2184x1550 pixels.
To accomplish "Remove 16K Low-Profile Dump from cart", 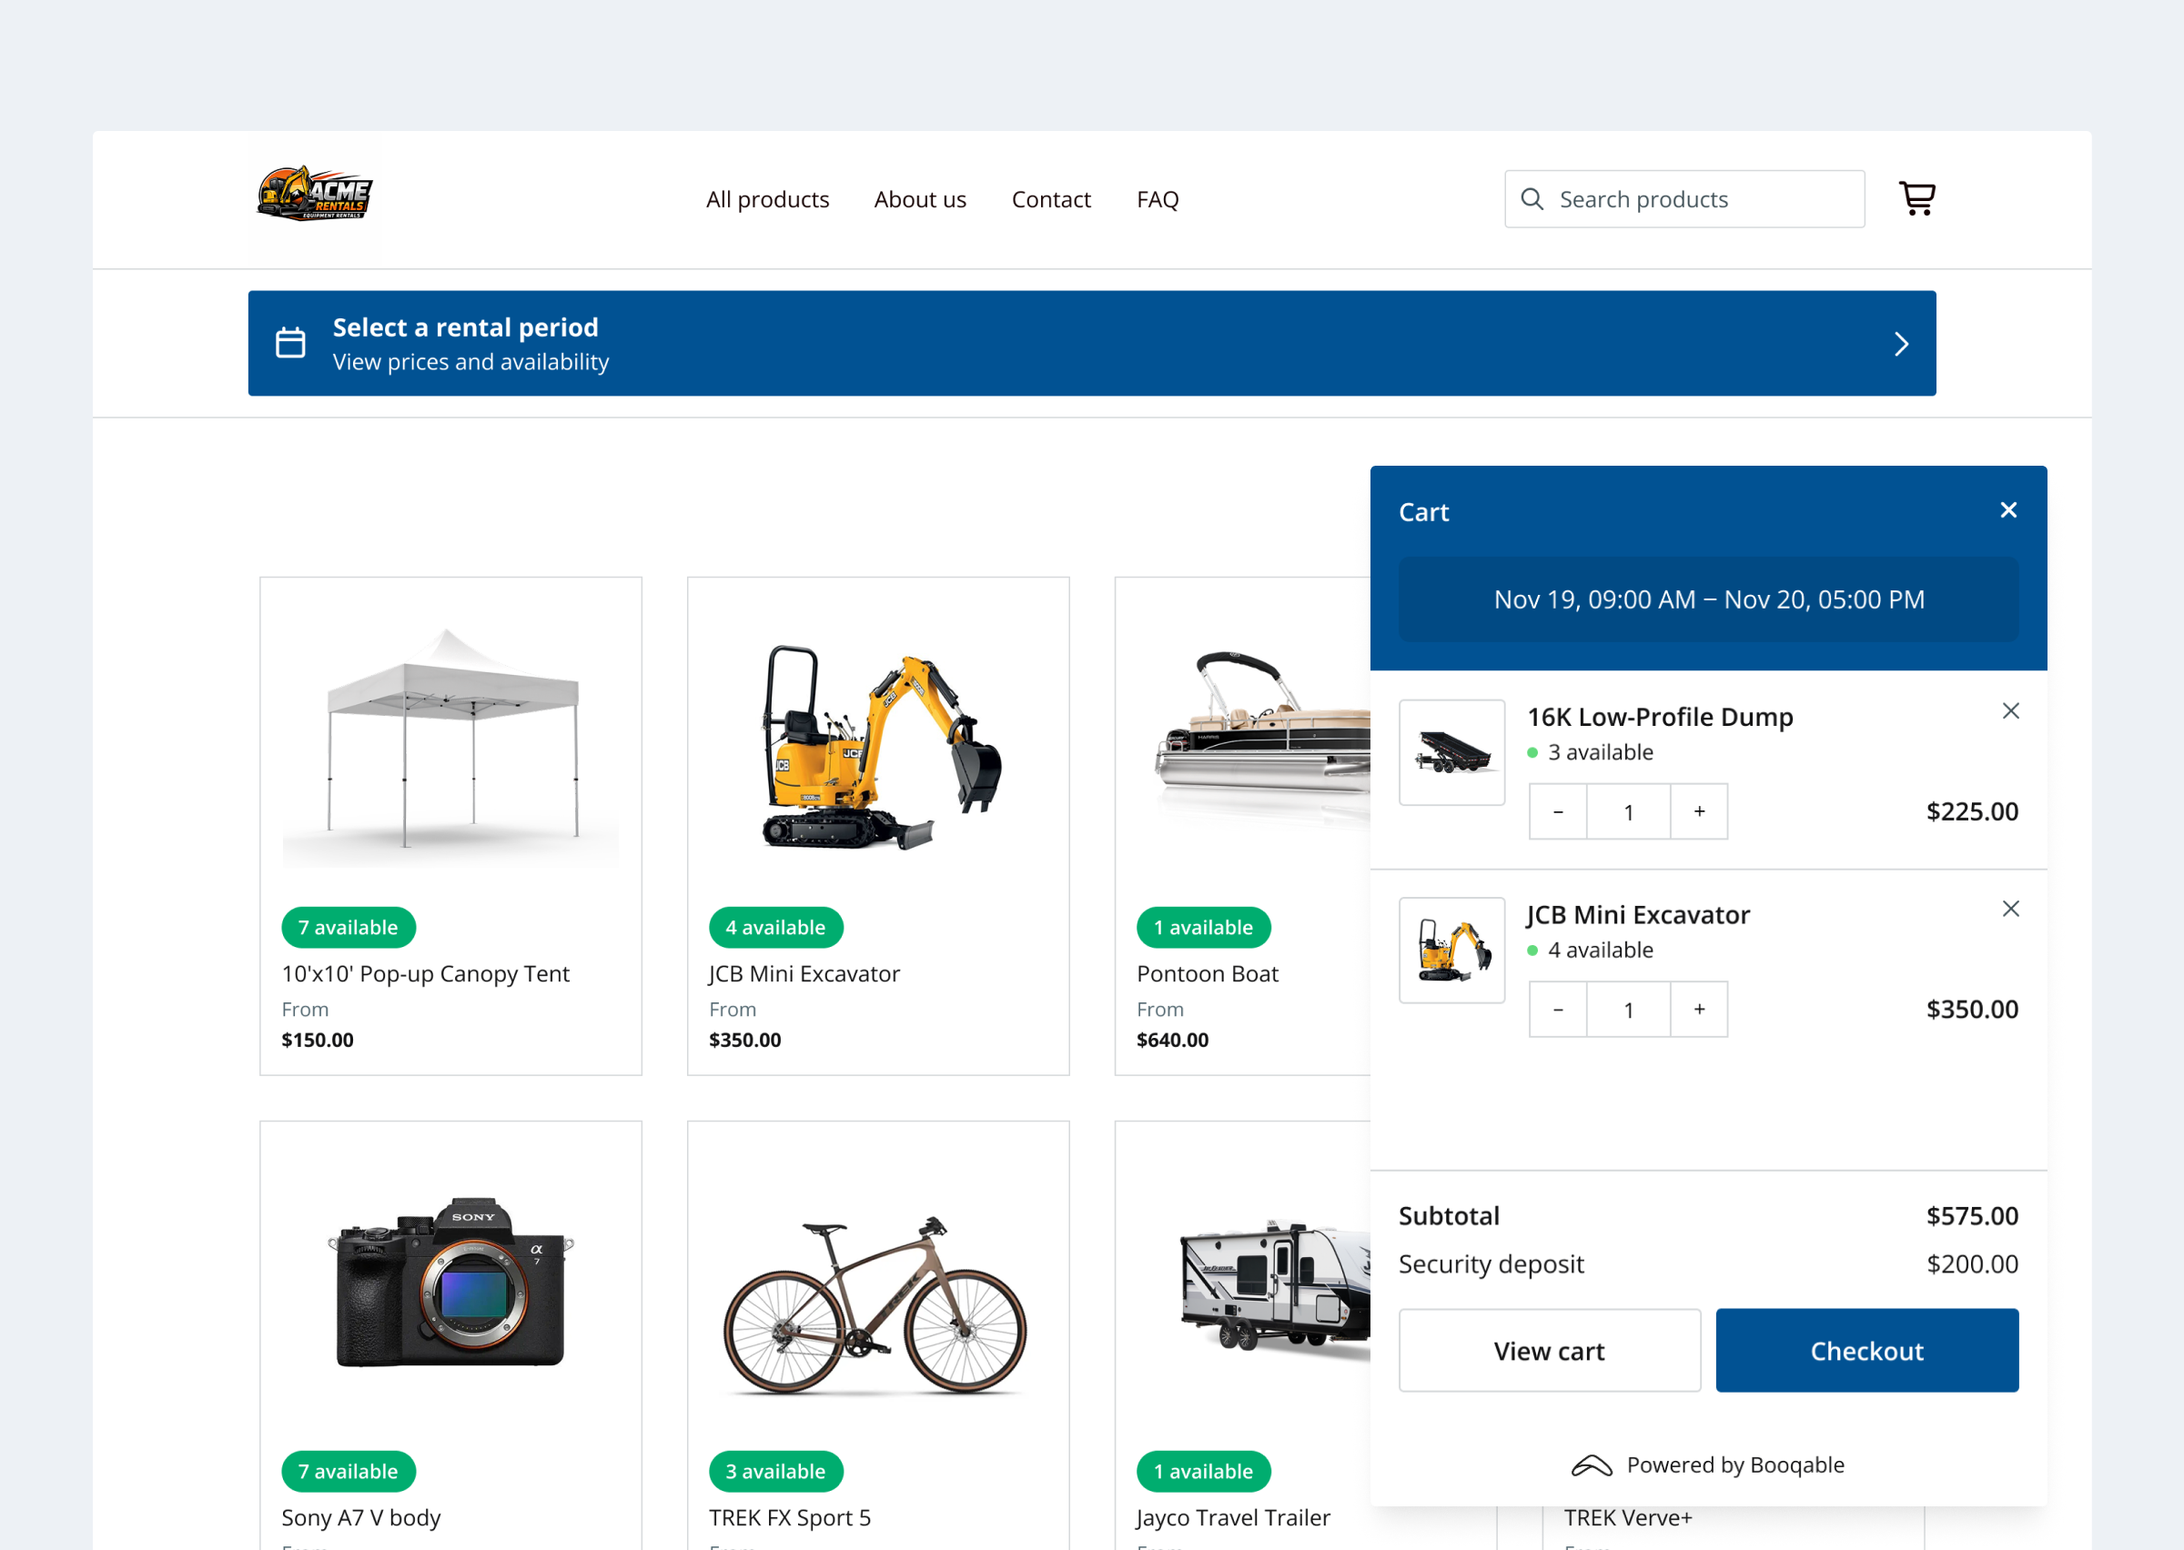I will tap(2010, 711).
